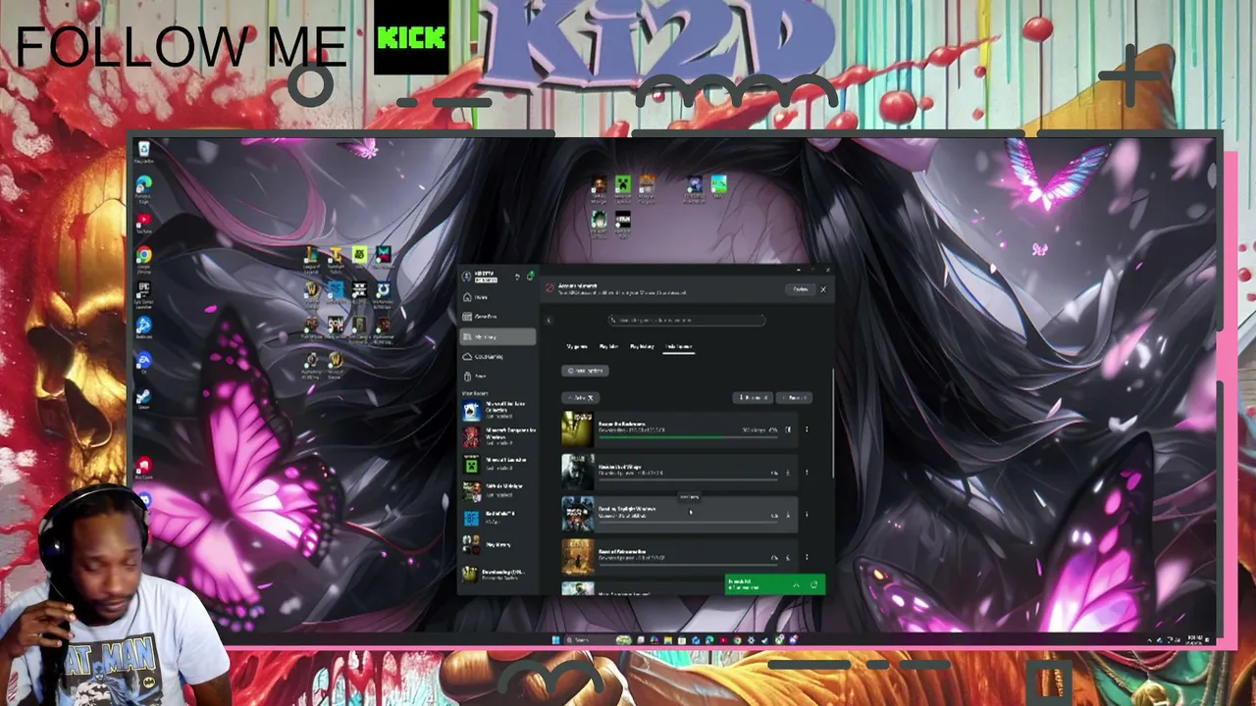Switch to the My games tab

(x=577, y=347)
